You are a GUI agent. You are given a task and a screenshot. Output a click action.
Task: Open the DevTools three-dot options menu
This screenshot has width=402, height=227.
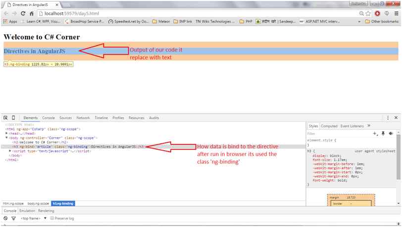click(388, 117)
